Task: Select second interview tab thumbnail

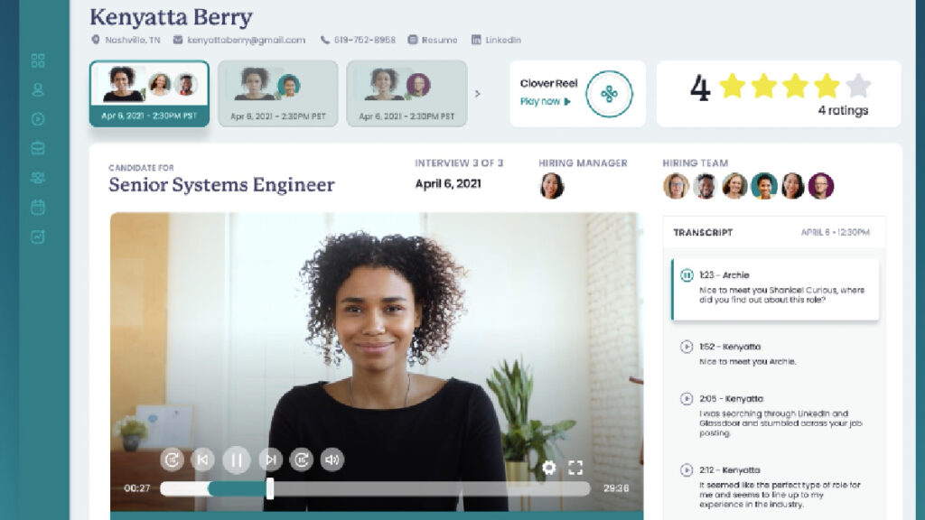Action: [x=278, y=94]
